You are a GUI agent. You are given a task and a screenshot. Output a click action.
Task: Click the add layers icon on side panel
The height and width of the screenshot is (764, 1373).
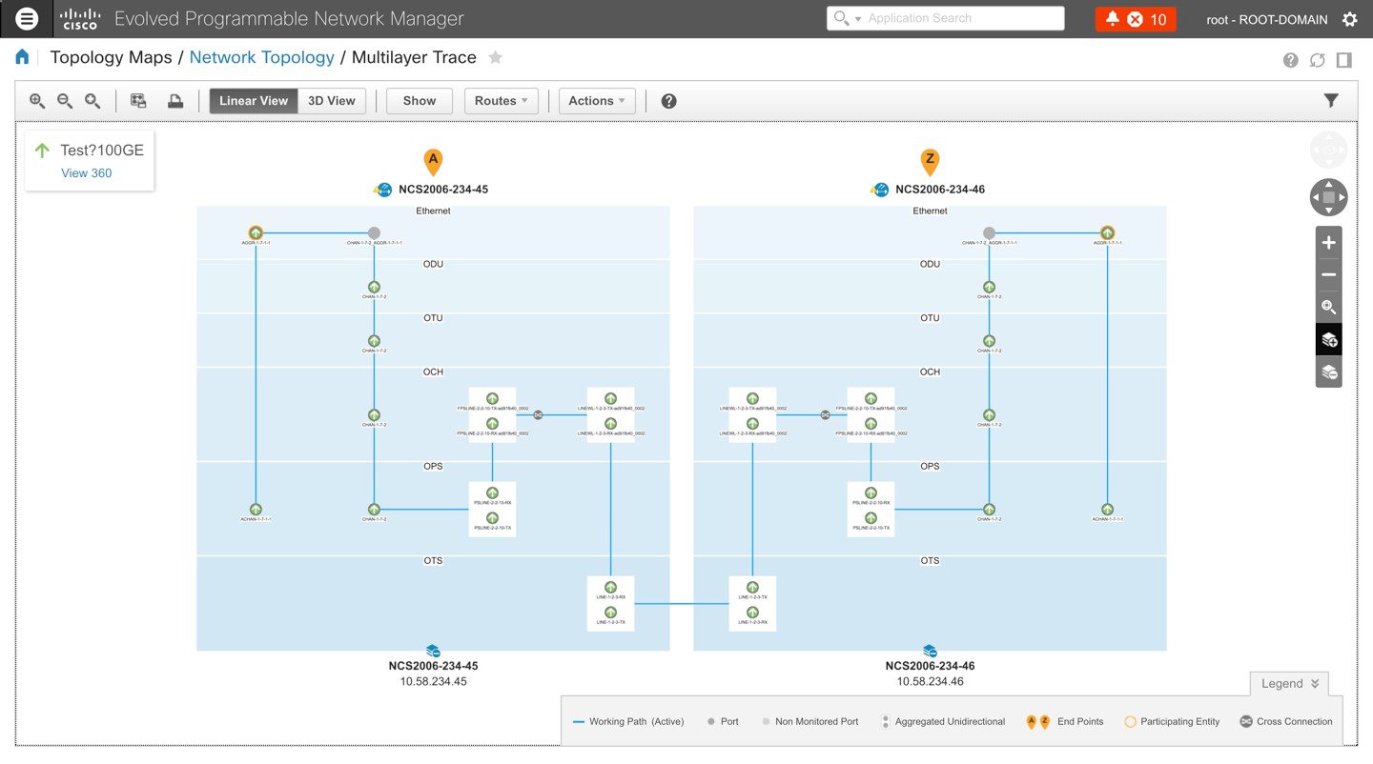1328,338
